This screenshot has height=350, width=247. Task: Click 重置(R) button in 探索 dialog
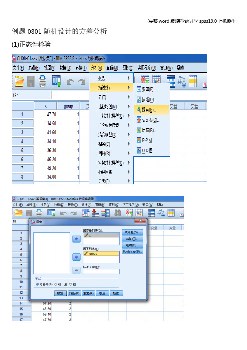point(89,293)
